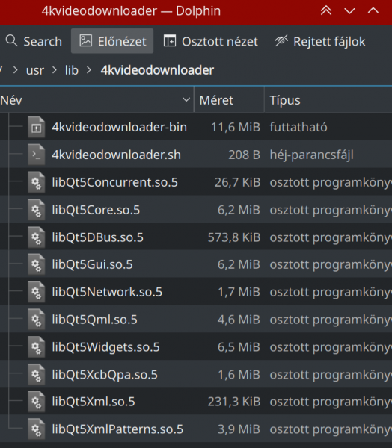Click the 26,7 KiB size cell
392x448 pixels.
pos(237,182)
